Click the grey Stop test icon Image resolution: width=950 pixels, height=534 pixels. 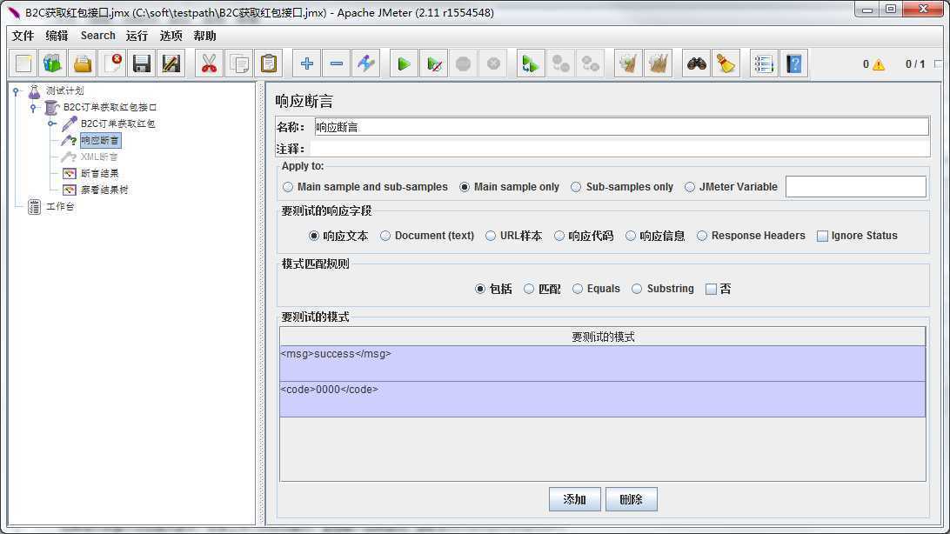[x=463, y=63]
